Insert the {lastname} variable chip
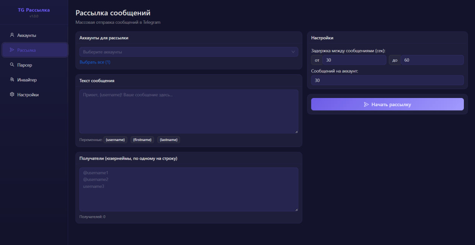 (x=168, y=140)
